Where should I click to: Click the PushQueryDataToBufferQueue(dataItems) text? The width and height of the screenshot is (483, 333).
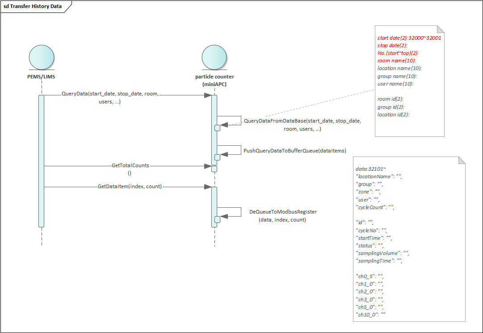point(295,151)
